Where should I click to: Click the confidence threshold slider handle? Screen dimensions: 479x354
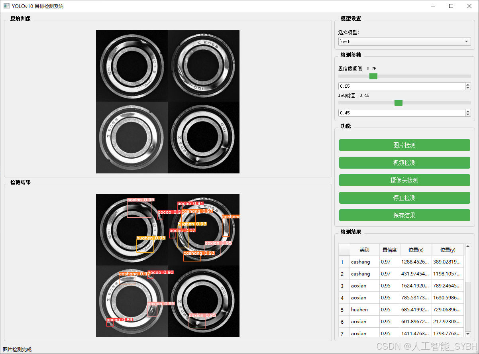tap(373, 76)
